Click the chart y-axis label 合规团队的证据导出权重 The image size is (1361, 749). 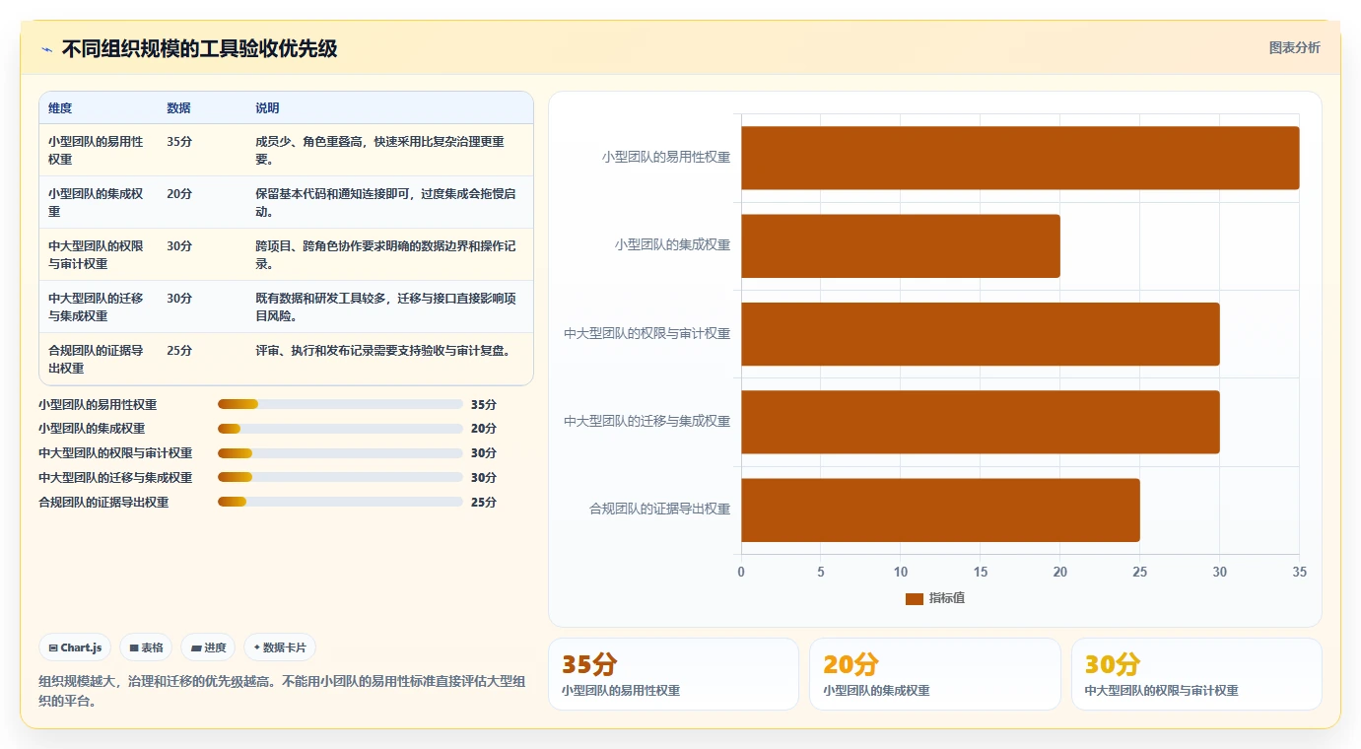(x=660, y=510)
